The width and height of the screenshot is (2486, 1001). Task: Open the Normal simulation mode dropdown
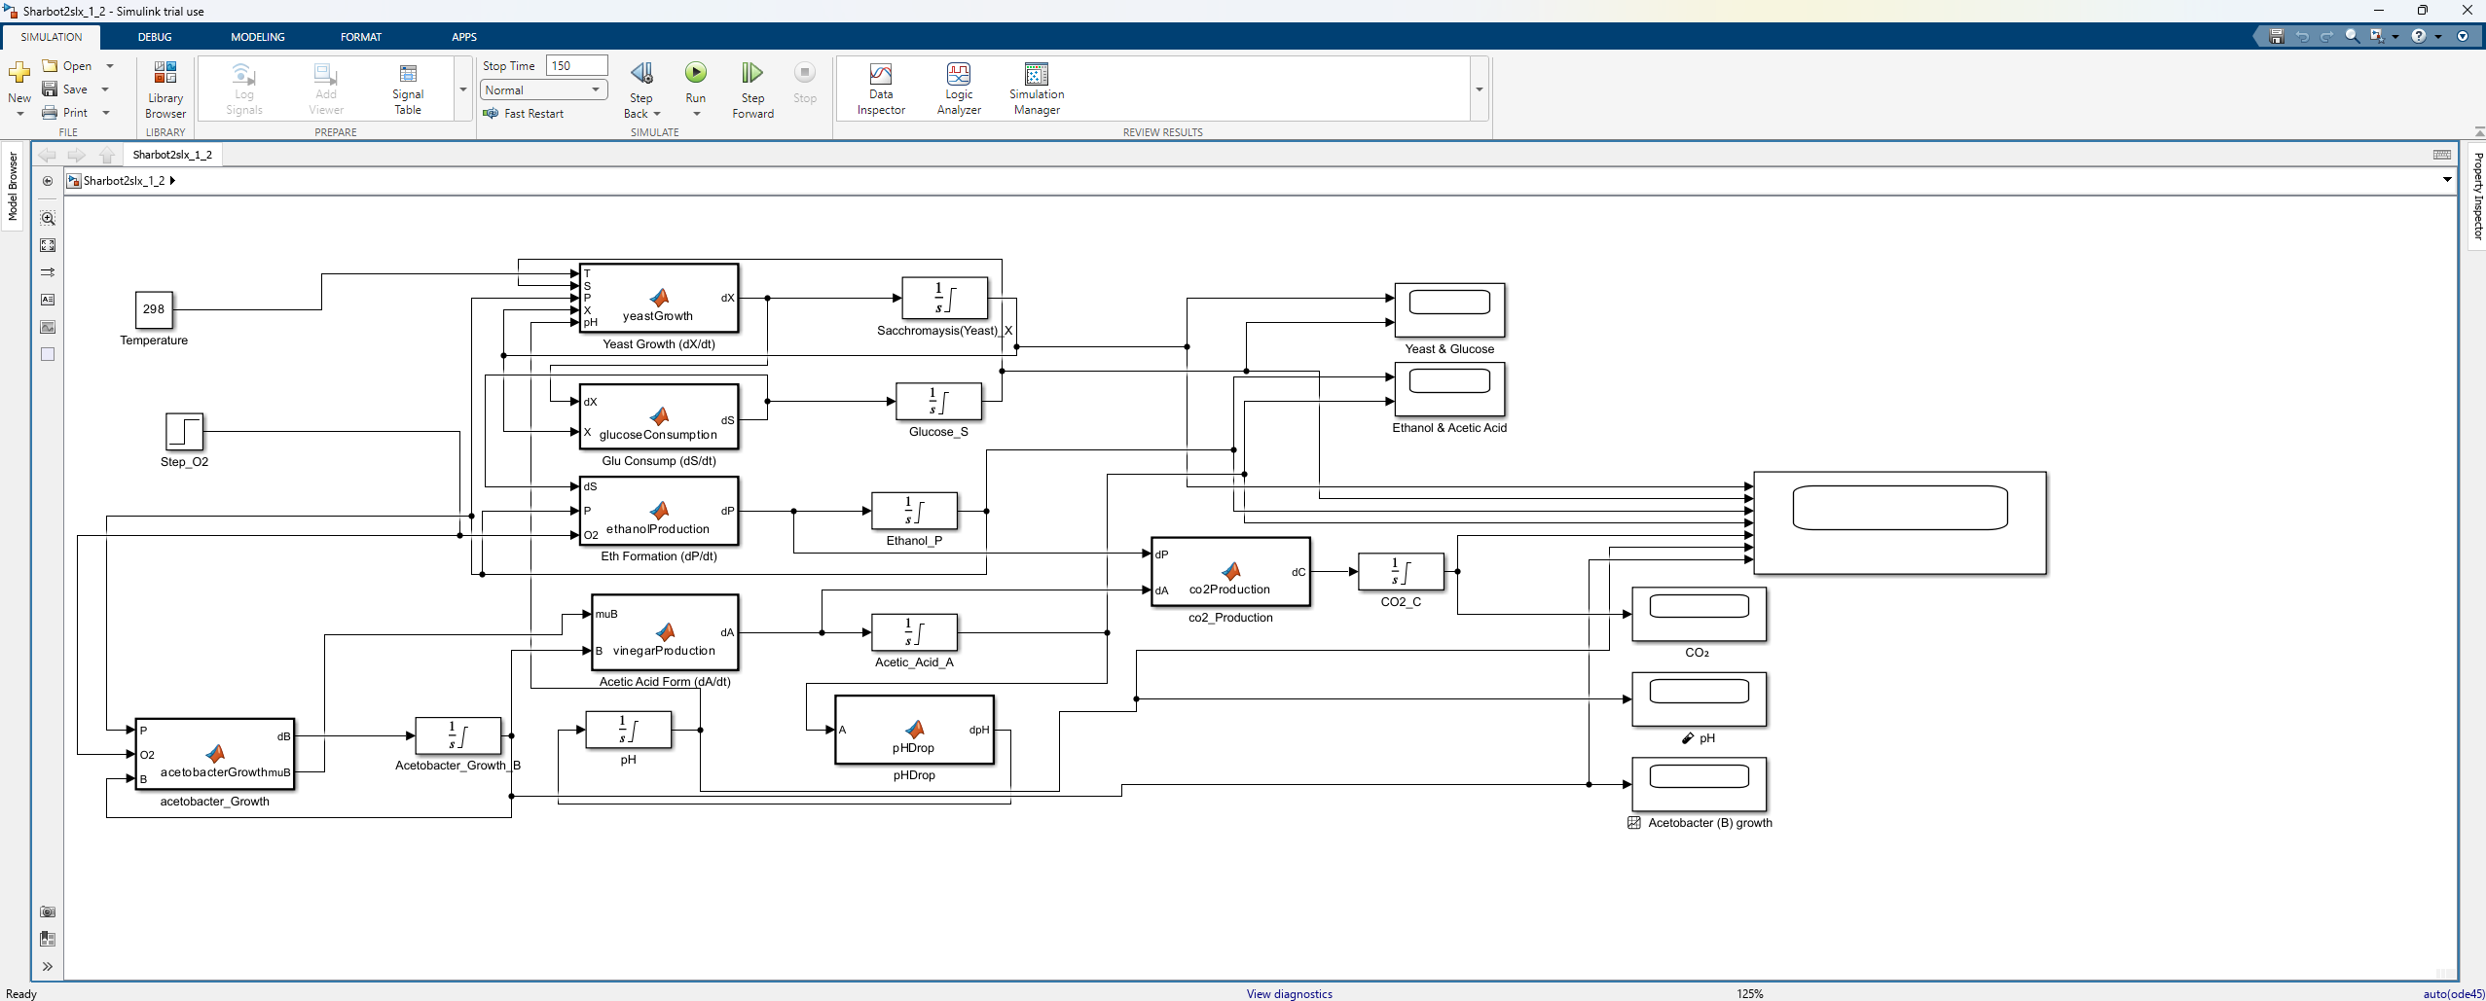click(543, 90)
